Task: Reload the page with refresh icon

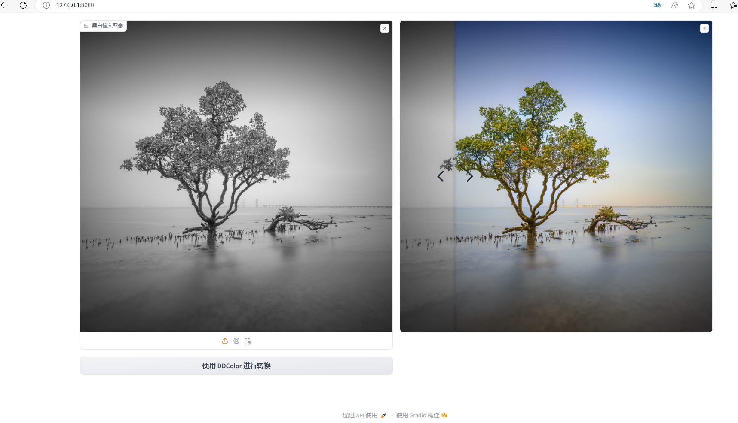Action: tap(23, 5)
